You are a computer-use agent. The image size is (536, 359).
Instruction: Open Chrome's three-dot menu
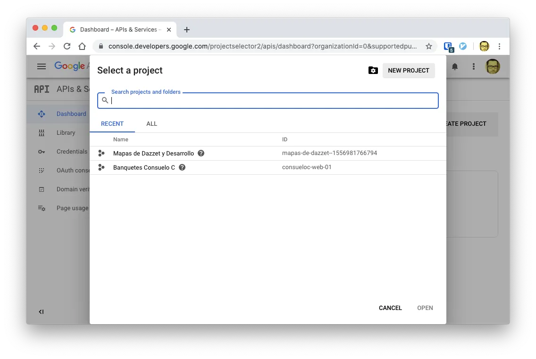click(x=499, y=46)
